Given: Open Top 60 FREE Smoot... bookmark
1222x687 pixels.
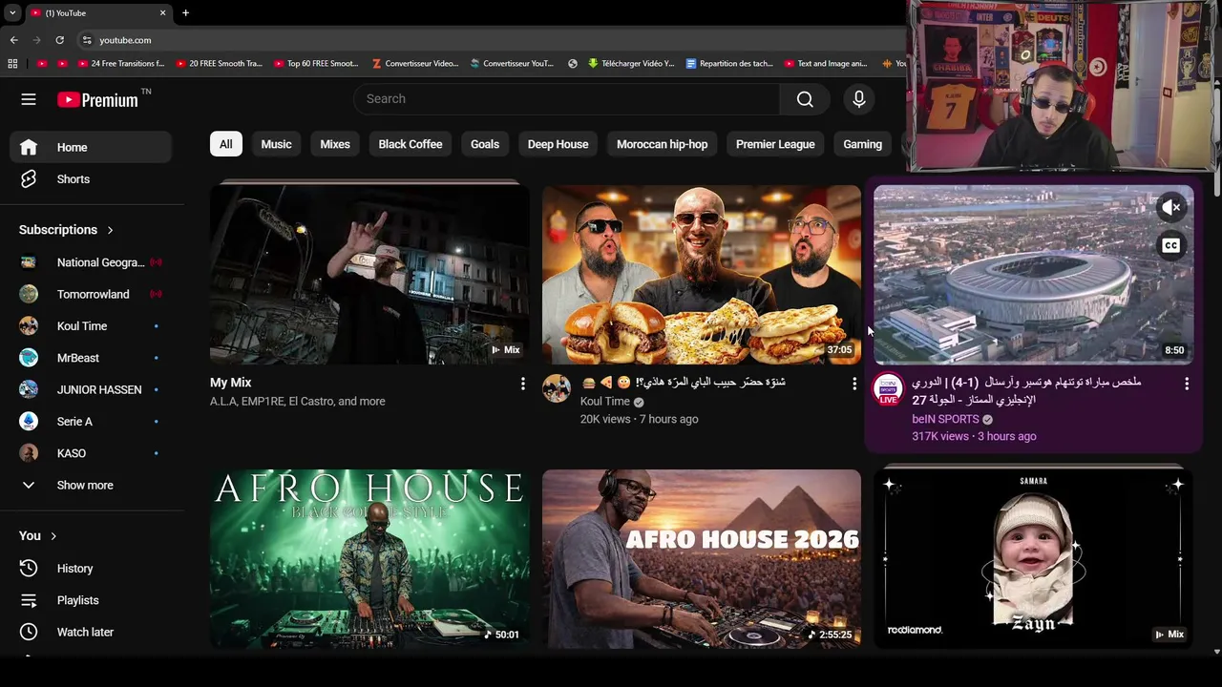Looking at the screenshot, I should point(318,64).
